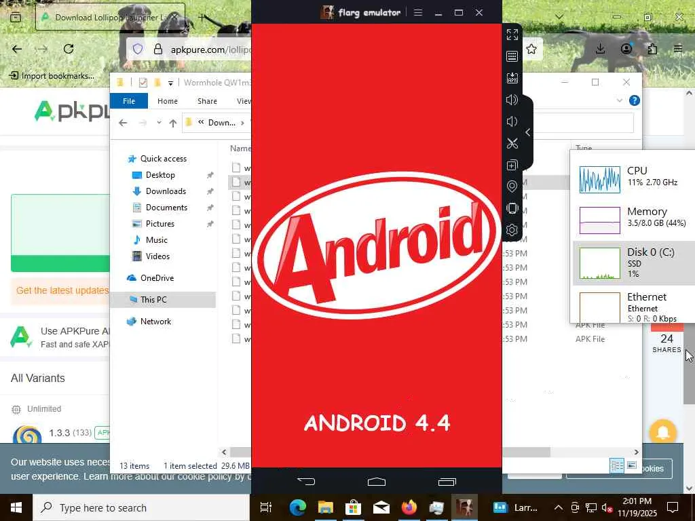Show hidden system tray icons chevron

tap(559, 507)
